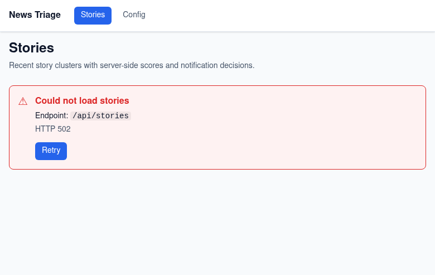Click the News Triage app title
The height and width of the screenshot is (275, 435).
[x=35, y=15]
